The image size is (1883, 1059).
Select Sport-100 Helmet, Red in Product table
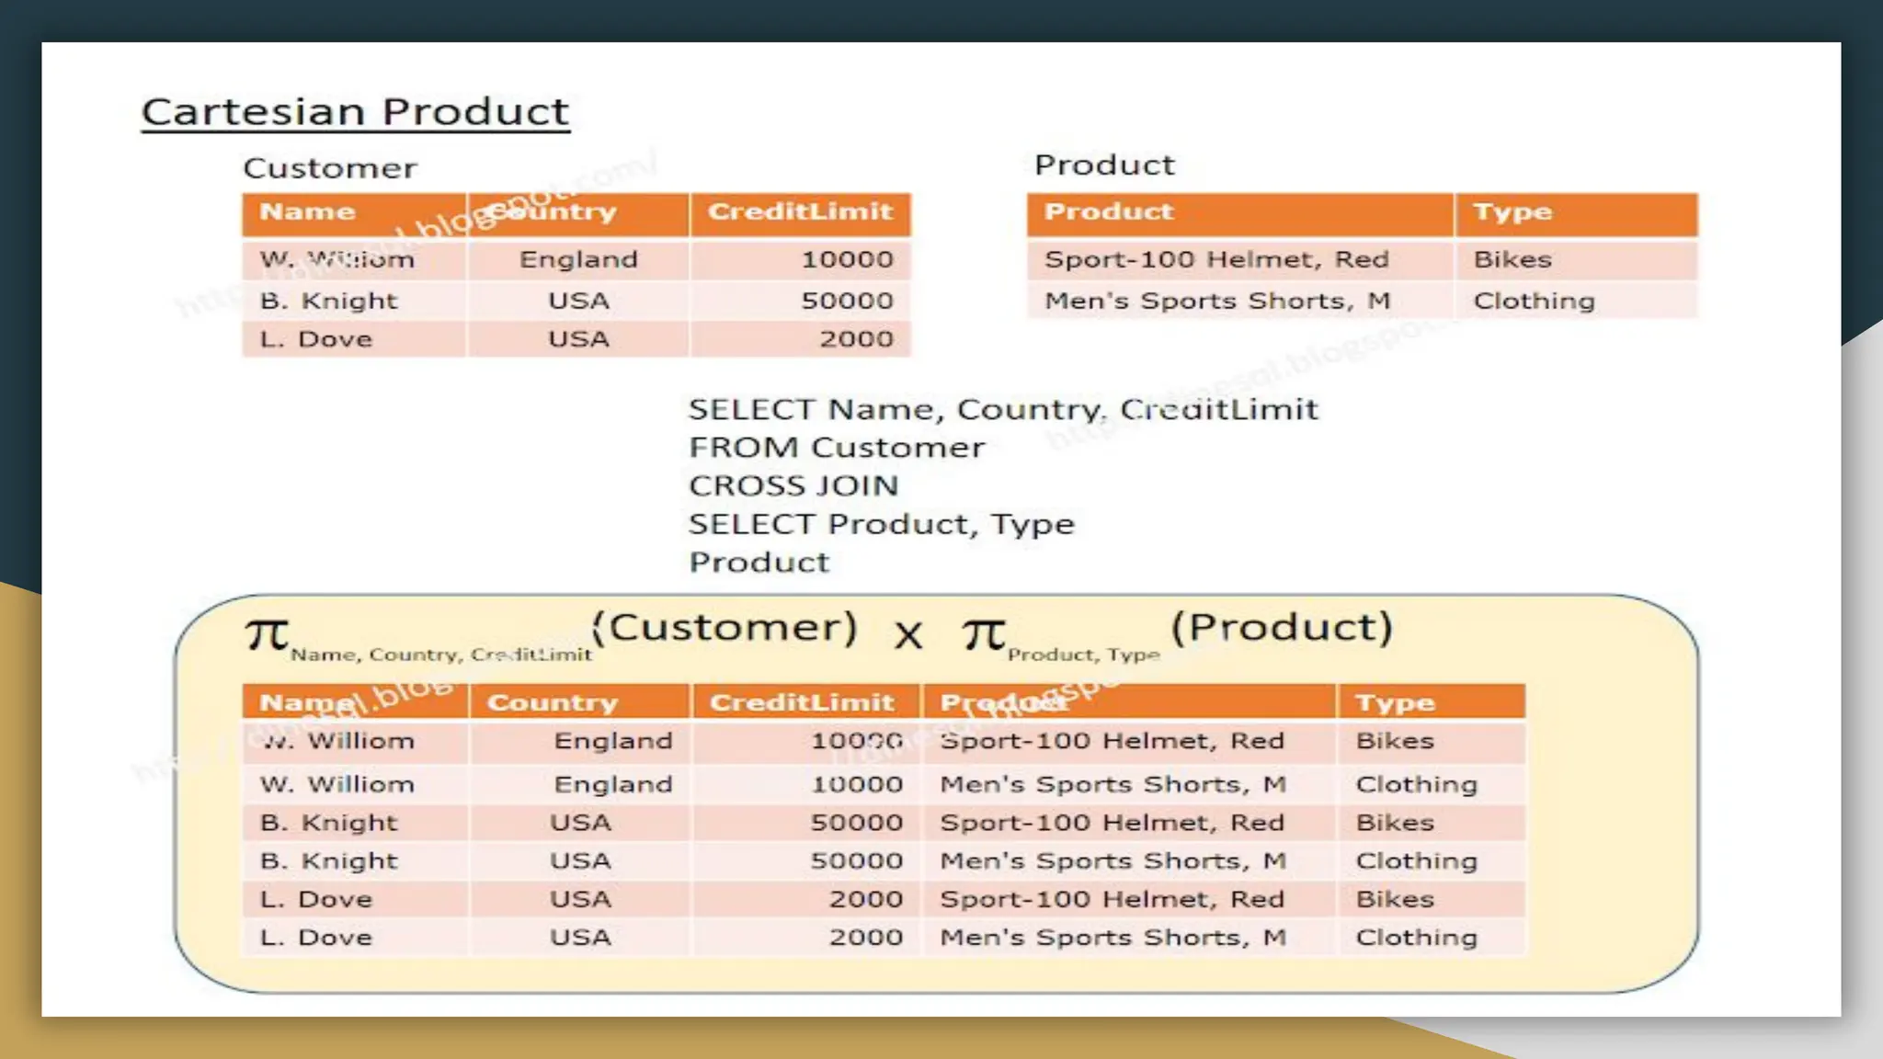(x=1215, y=259)
